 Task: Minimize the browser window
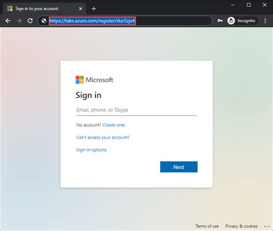click(x=233, y=5)
